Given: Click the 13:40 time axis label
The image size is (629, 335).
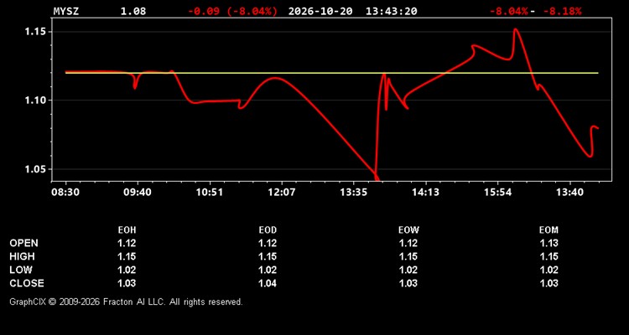Looking at the screenshot, I should pyautogui.click(x=569, y=193).
